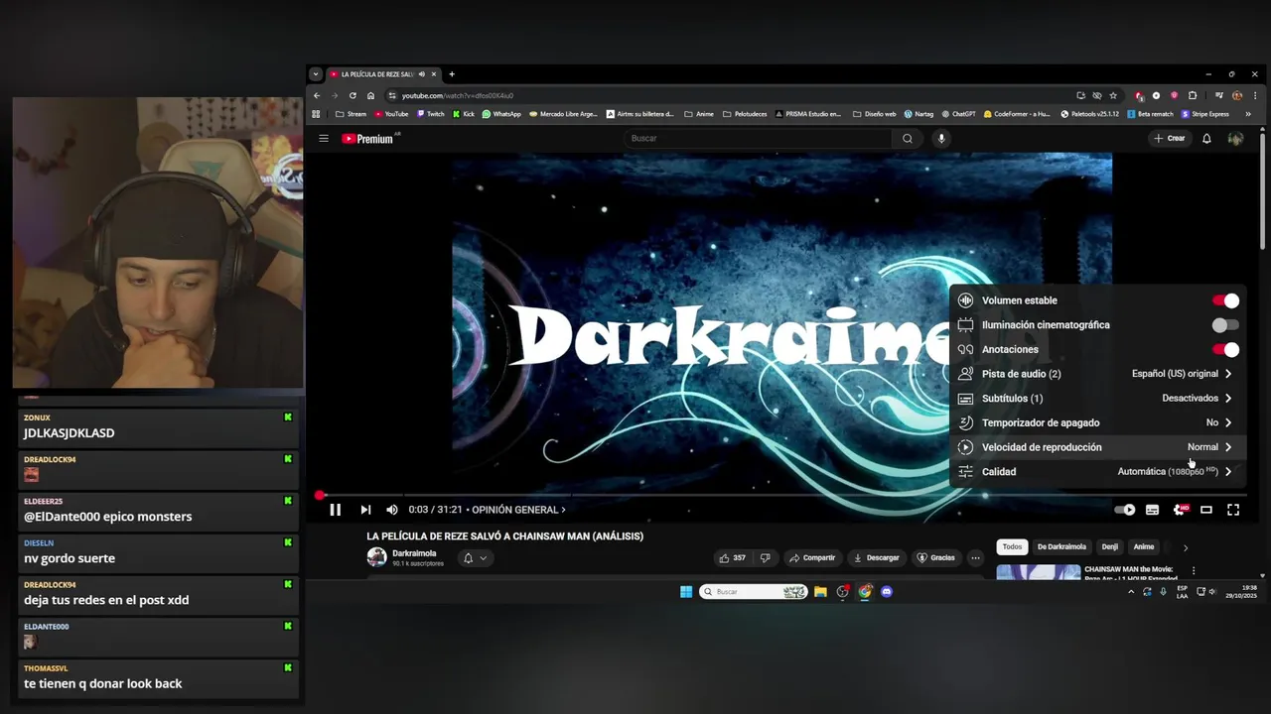Expand notification bell dropdown for Darkraimola
Screen dimensions: 1271x714
475,558
